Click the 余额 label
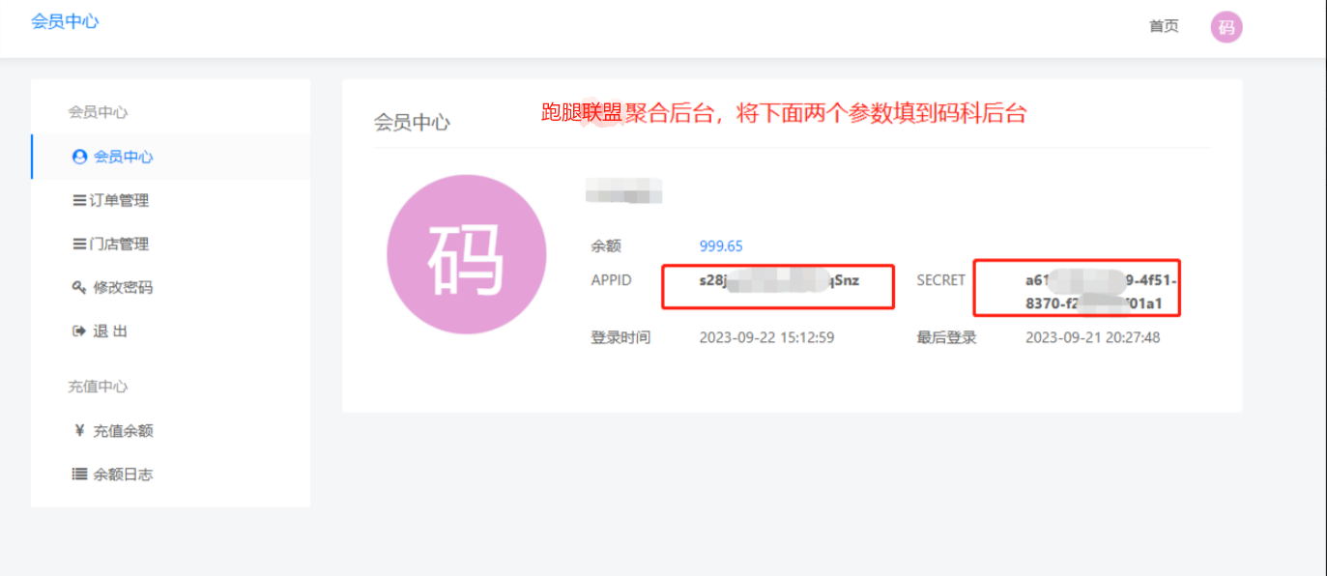 [x=606, y=246]
